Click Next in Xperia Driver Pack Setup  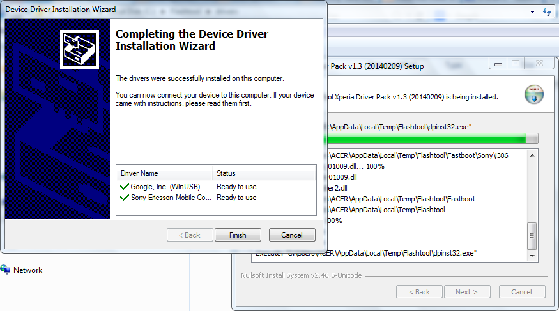click(466, 292)
